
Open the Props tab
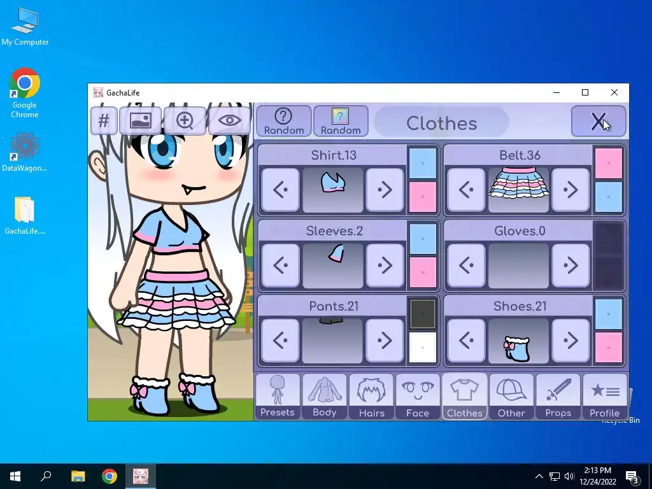558,396
